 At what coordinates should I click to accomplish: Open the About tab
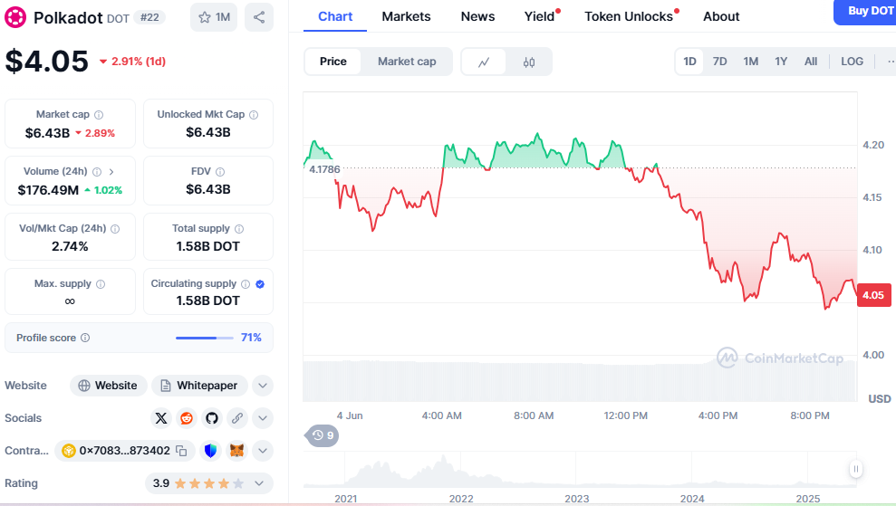(721, 16)
